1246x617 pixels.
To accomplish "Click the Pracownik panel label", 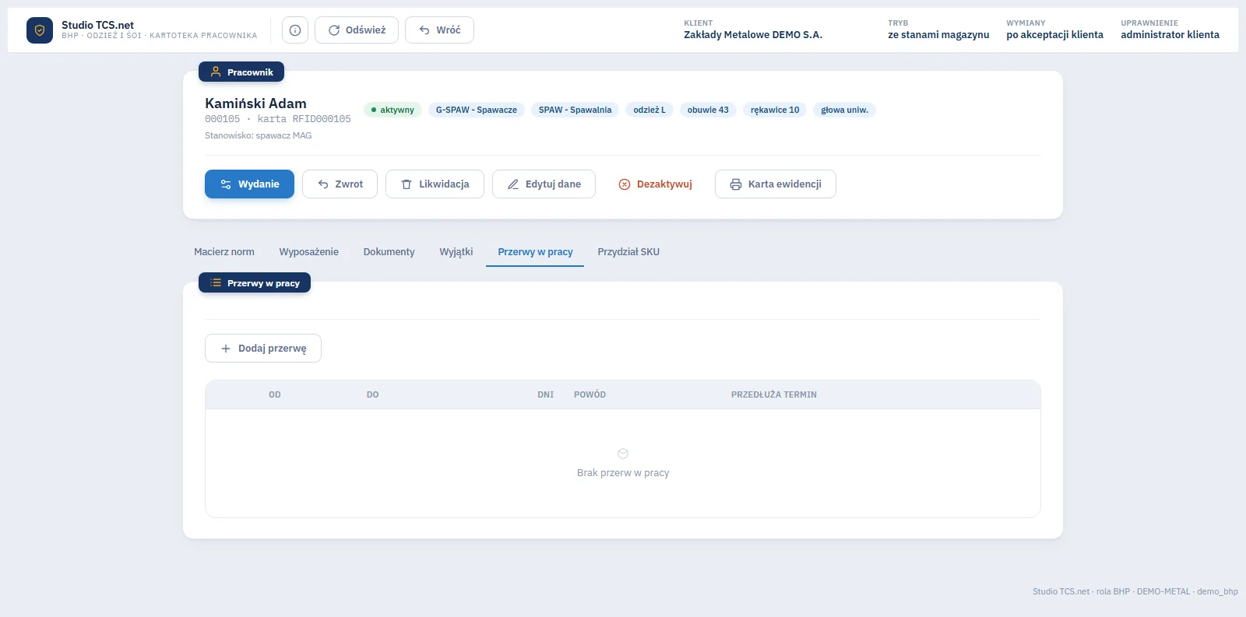I will pos(241,72).
